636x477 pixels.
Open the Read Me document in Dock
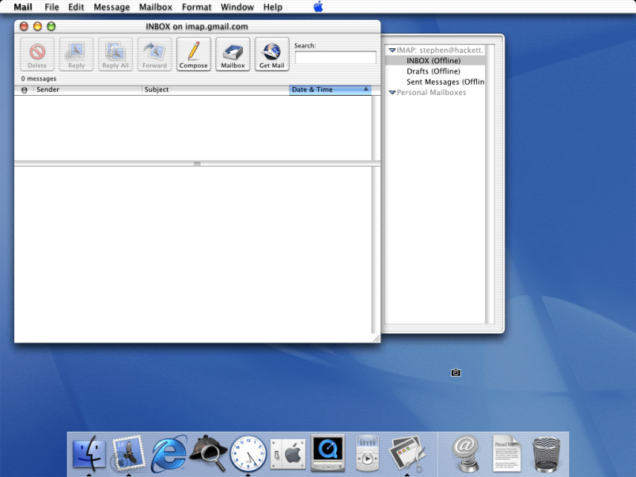[505, 453]
